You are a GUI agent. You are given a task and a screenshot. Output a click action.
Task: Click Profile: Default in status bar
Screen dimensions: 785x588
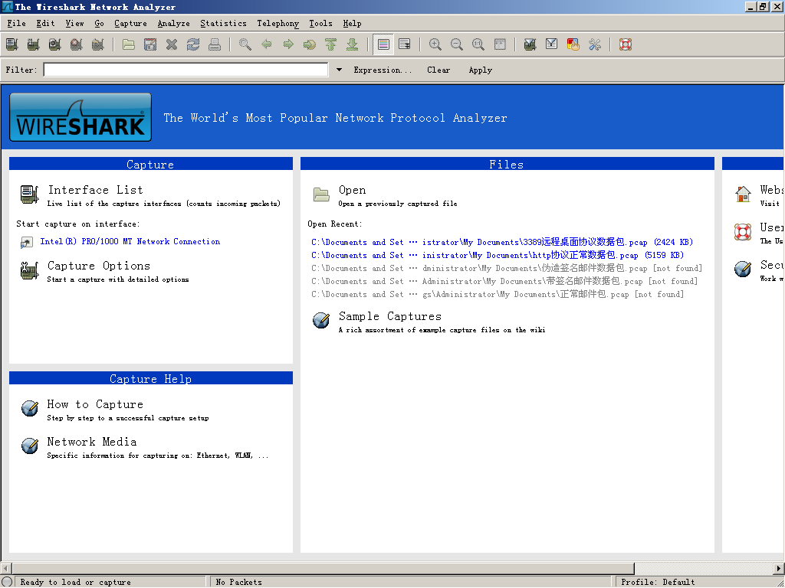coord(658,582)
